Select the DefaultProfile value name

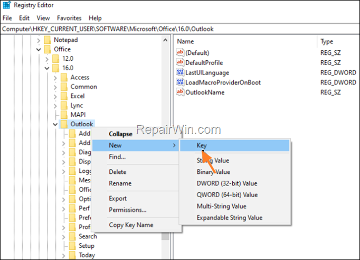[x=204, y=63]
